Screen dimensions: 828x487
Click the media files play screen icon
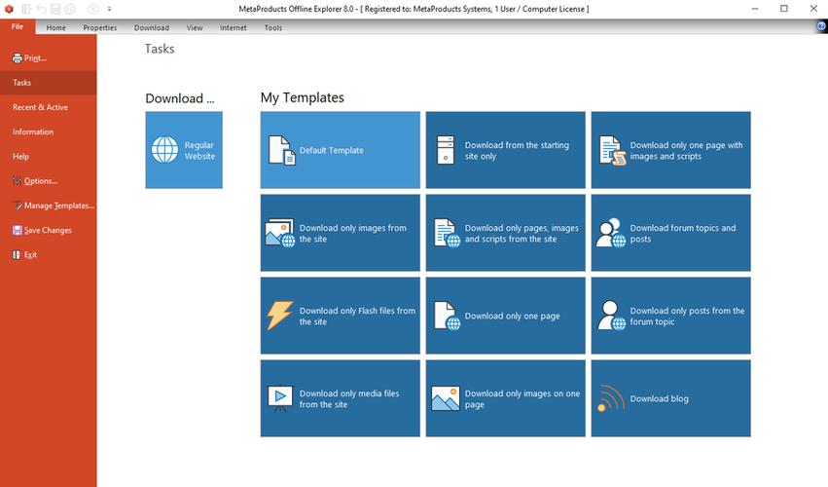click(x=280, y=398)
